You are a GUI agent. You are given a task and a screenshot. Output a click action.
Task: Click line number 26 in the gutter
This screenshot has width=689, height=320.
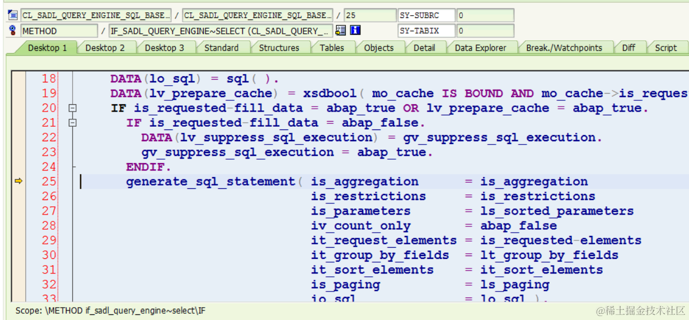(49, 196)
